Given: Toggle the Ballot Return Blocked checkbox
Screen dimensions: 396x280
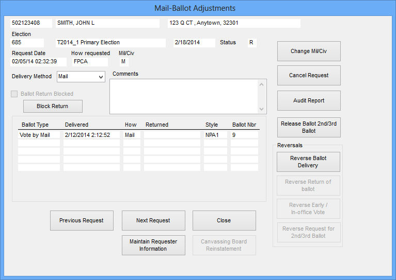Looking at the screenshot, I should point(15,94).
